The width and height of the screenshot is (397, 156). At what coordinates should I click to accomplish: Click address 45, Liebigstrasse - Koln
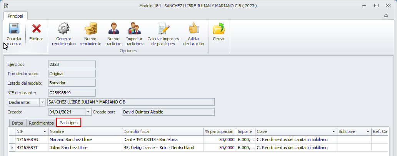tap(163, 148)
